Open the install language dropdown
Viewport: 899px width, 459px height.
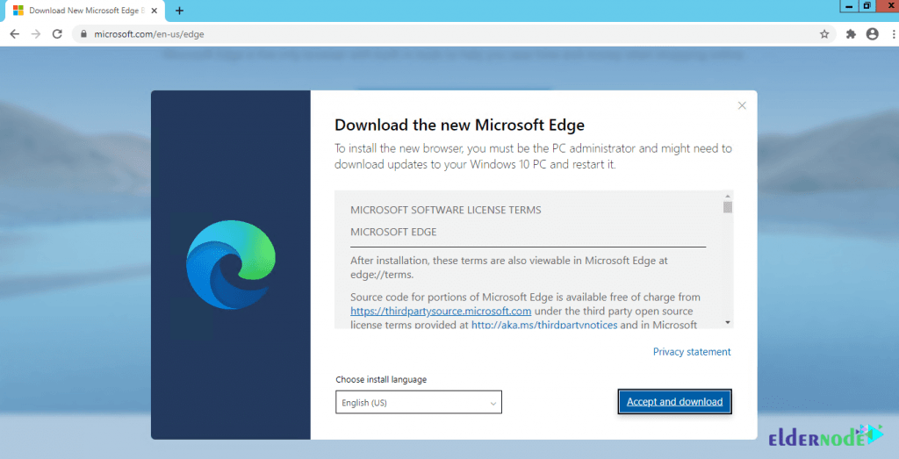[x=419, y=402]
